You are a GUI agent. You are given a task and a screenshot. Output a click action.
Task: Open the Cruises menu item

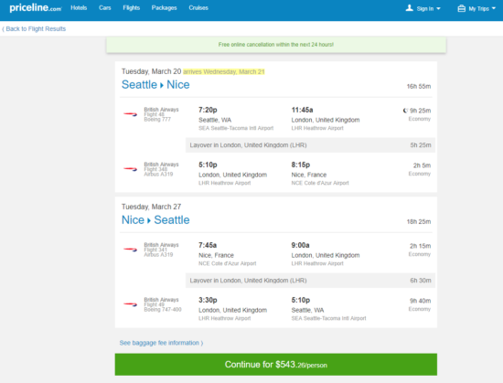(198, 7)
